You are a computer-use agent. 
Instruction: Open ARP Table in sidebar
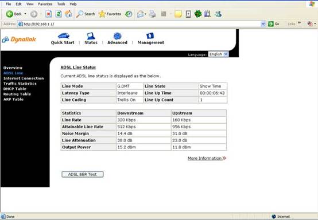click(13, 99)
